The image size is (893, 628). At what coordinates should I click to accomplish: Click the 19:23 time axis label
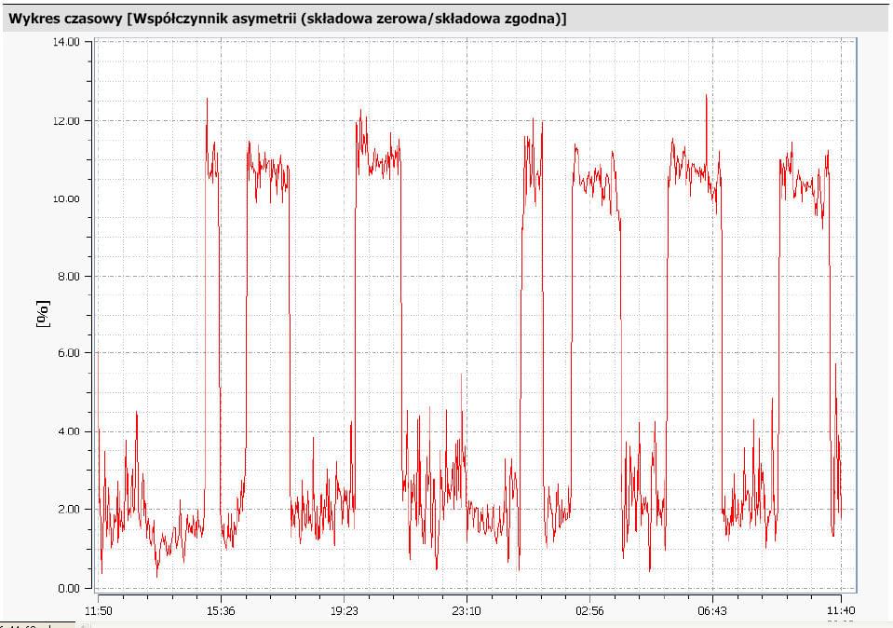point(344,610)
